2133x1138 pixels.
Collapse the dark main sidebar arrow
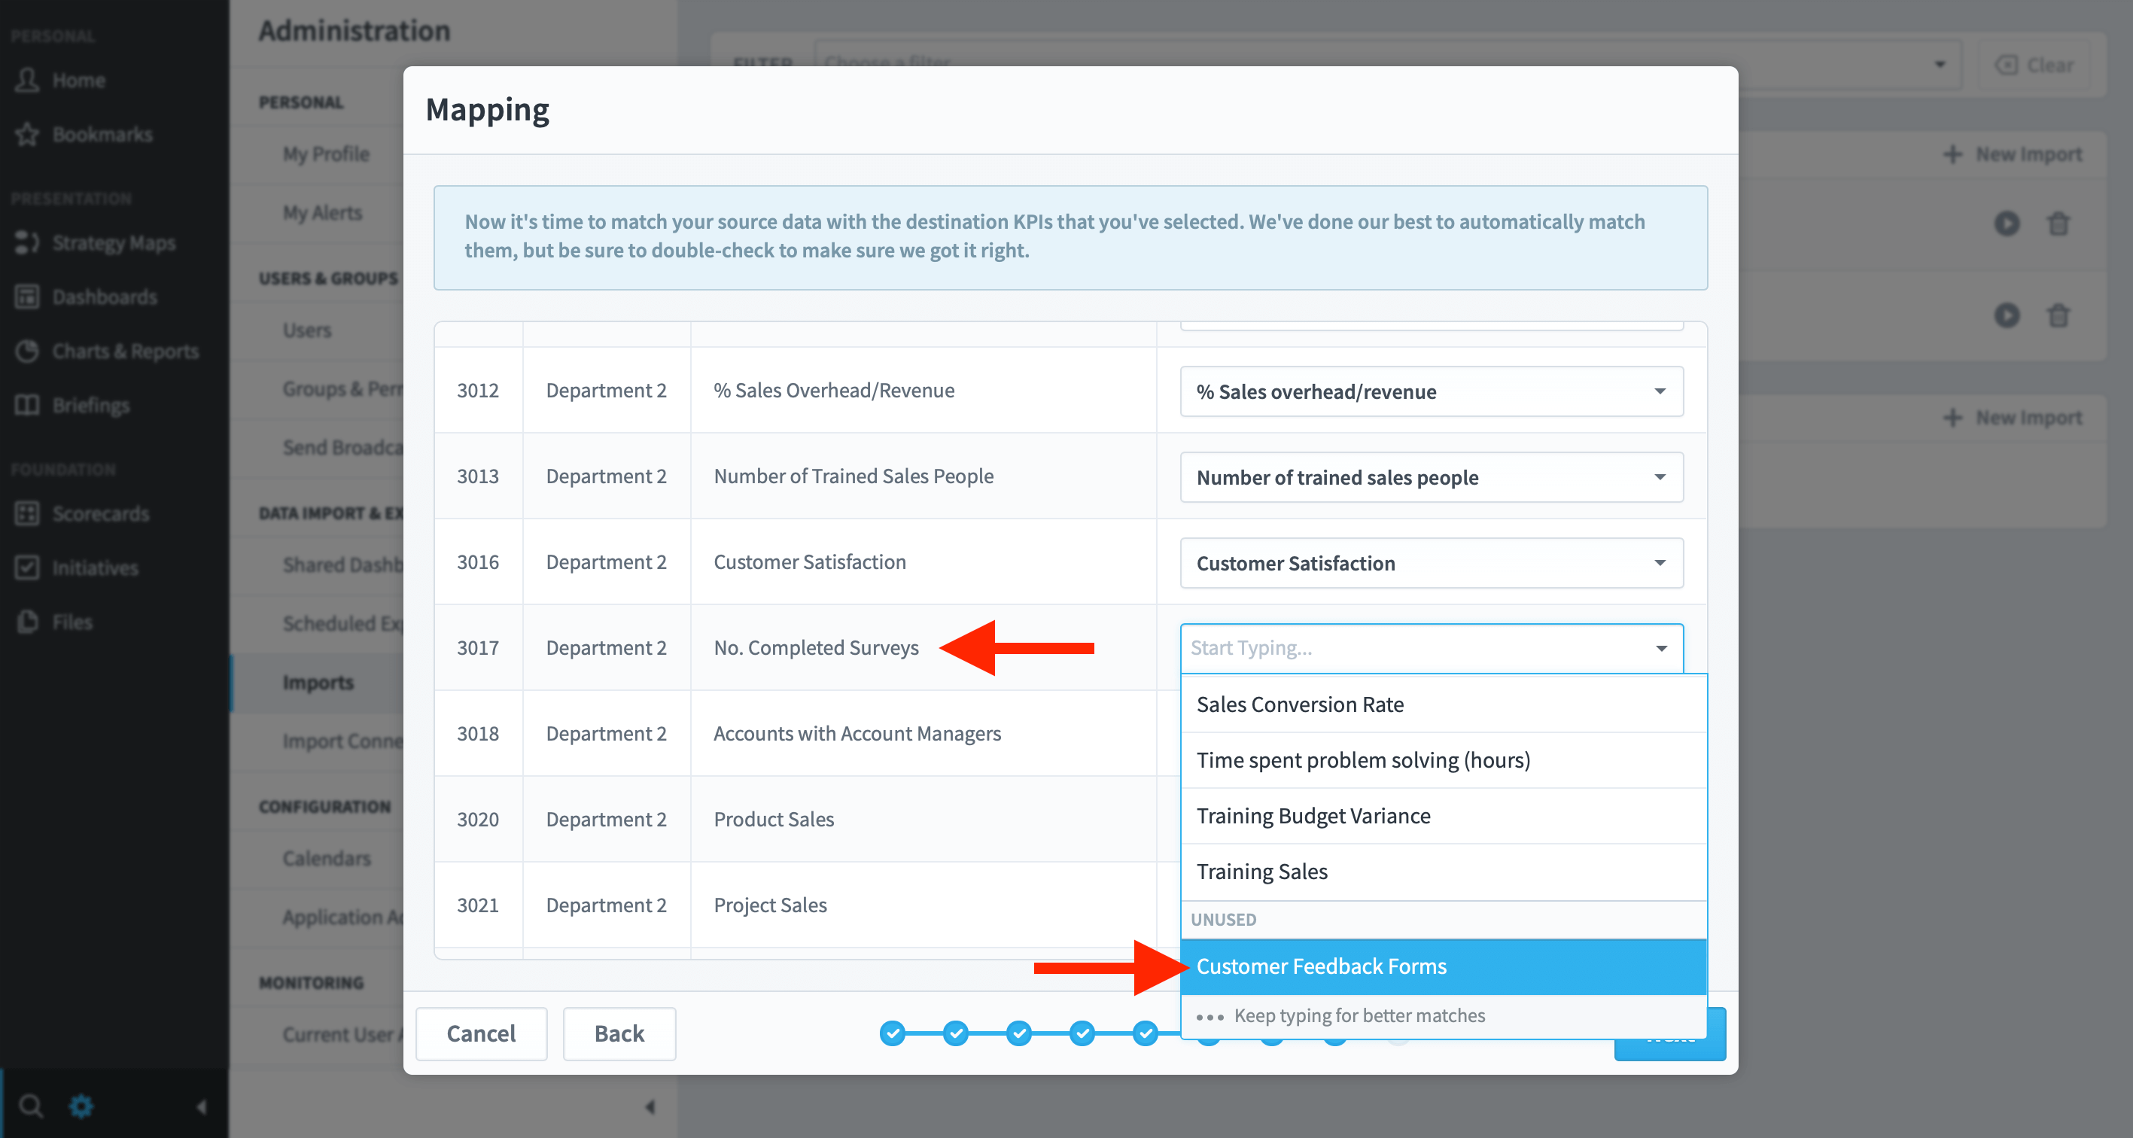201,1106
